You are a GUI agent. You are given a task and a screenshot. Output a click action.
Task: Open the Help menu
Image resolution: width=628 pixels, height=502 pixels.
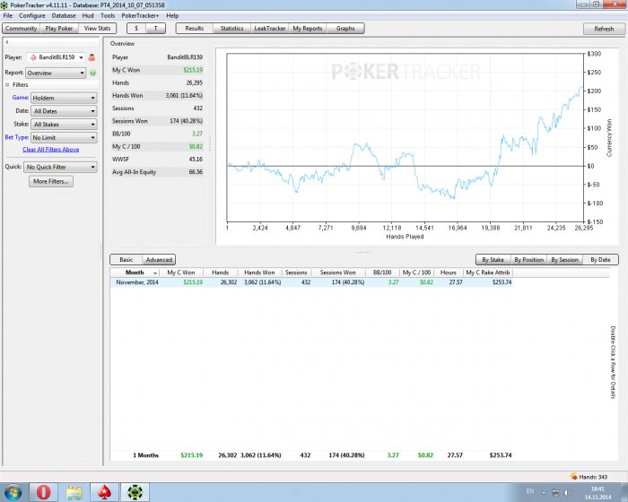172,15
